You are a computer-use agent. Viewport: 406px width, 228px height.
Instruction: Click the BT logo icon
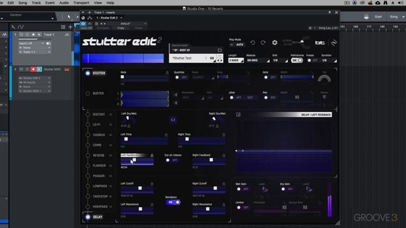[x=320, y=42]
